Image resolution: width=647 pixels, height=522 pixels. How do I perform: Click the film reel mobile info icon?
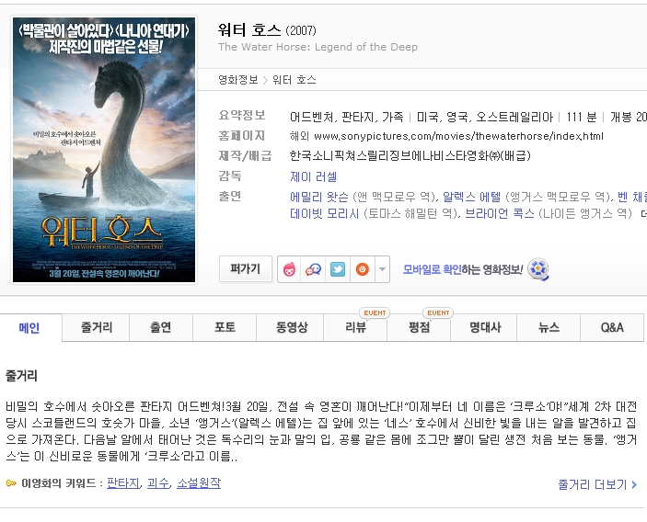tap(538, 269)
